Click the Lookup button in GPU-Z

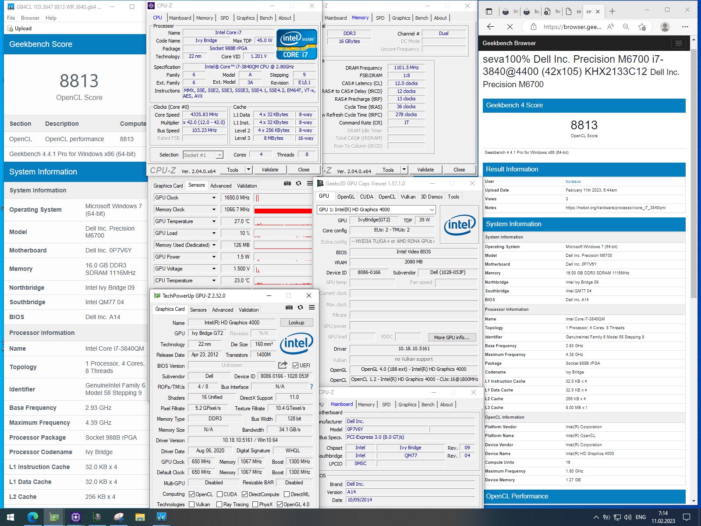pos(296,323)
